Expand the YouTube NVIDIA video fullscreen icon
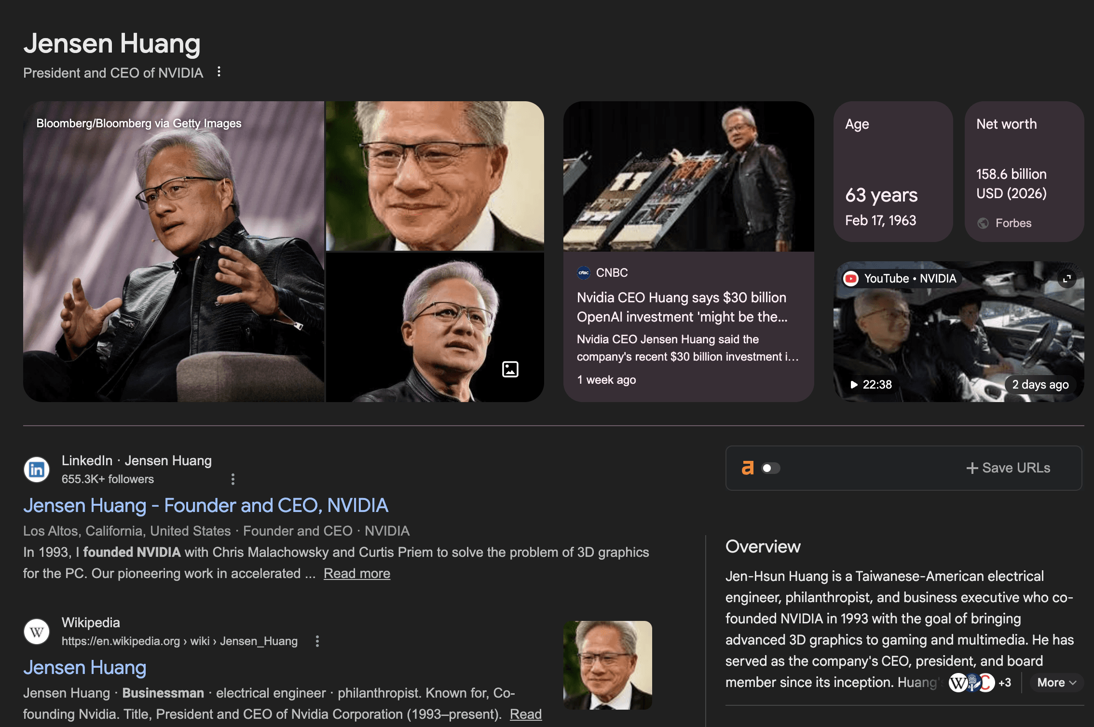The image size is (1094, 727). click(1067, 279)
